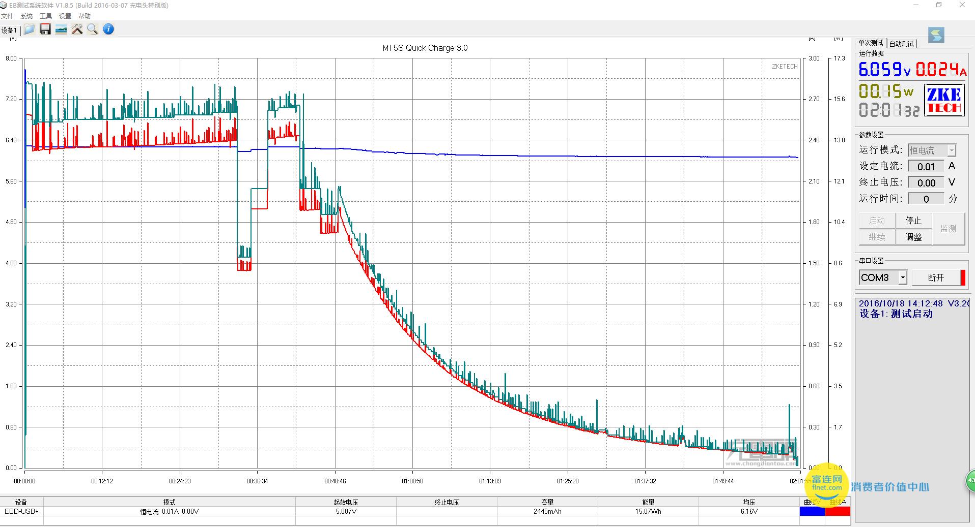Image resolution: width=975 pixels, height=527 pixels.
Task: Click the 01:00:58 time axis label
Action: (412, 481)
